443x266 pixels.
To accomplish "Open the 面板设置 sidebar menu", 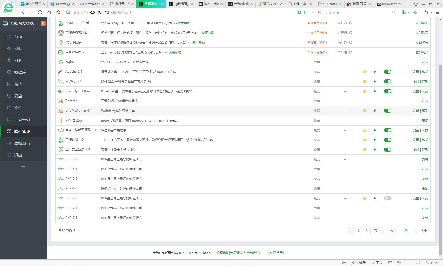I will 24,143.
